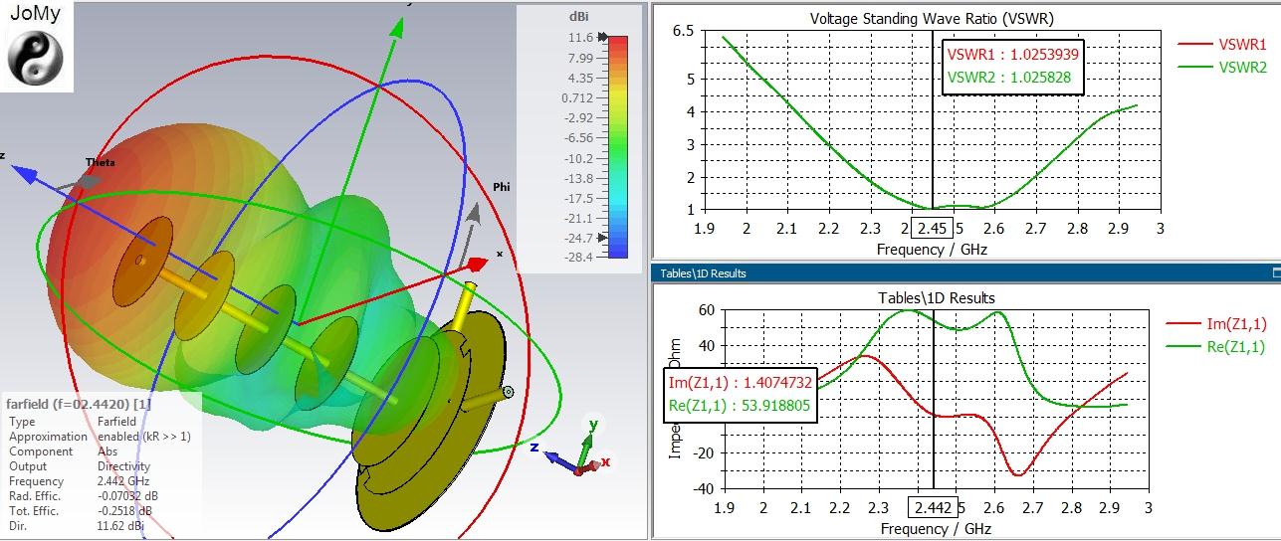This screenshot has width=1281, height=541.
Task: Click the VSWR2 : 1.025828 marker readout
Action: (x=1009, y=77)
